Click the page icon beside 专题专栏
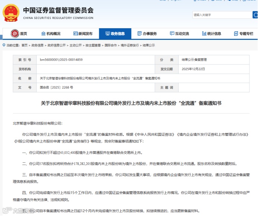The height and width of the screenshot is (216, 258). pyautogui.click(x=236, y=34)
